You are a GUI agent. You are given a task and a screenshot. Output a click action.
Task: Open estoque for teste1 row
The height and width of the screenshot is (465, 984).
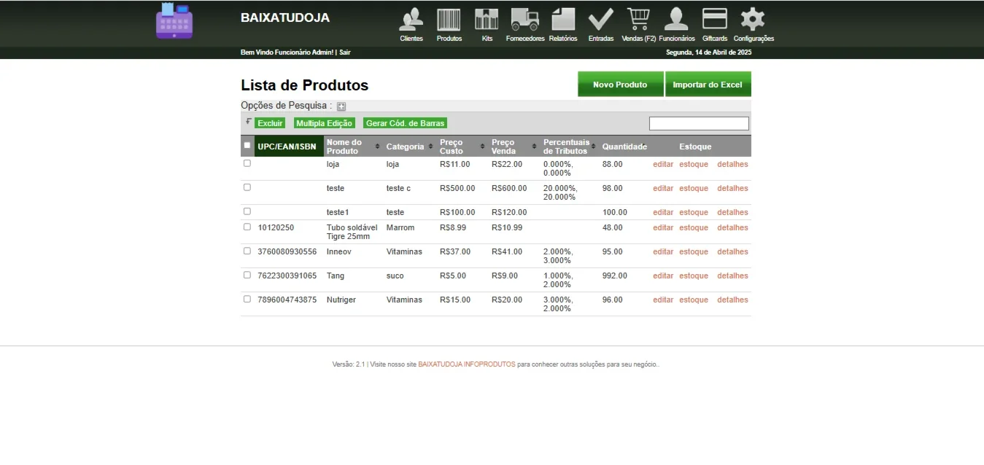[694, 212]
